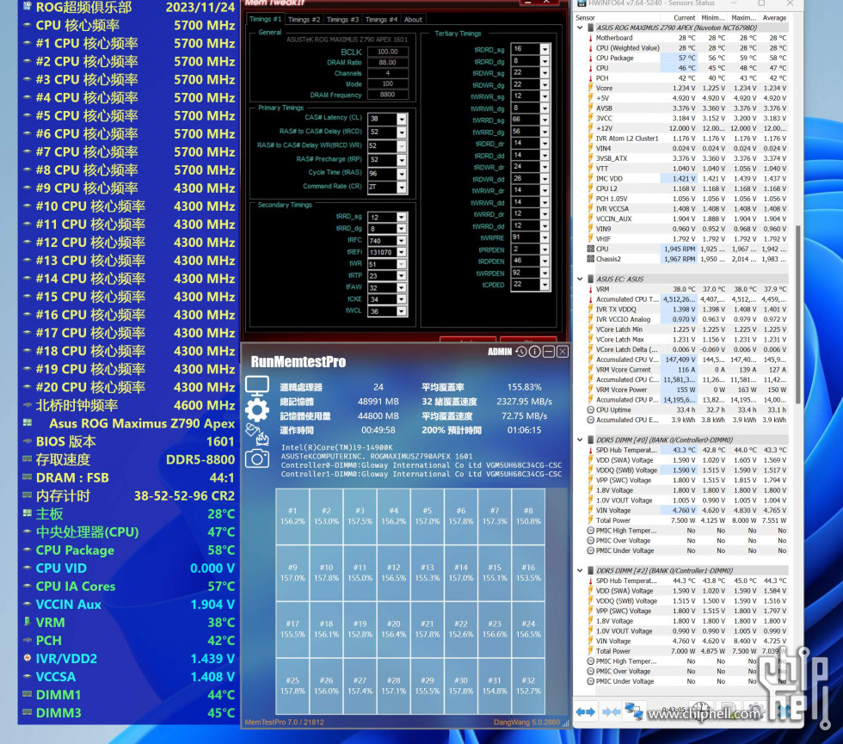Open RunMemtestPro settings gear icon

pos(257,411)
